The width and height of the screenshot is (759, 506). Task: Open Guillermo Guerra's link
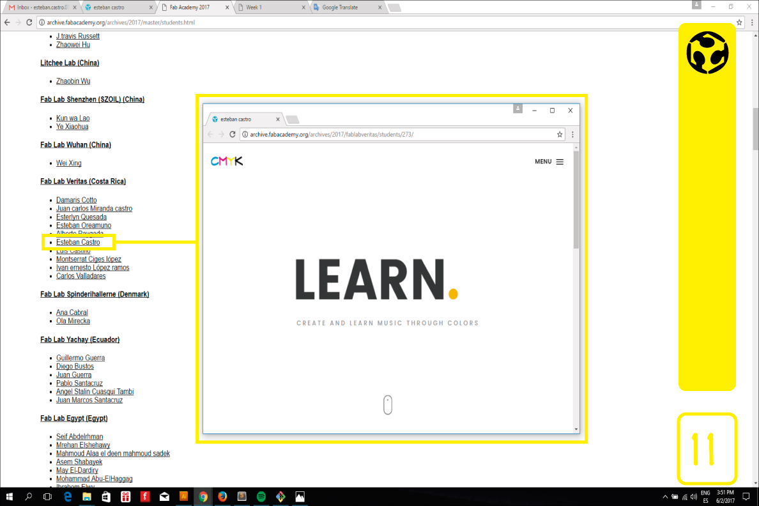pos(80,358)
